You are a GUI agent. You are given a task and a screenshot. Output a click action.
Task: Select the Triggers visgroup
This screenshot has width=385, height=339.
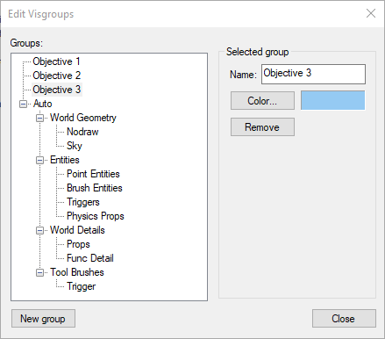click(83, 202)
